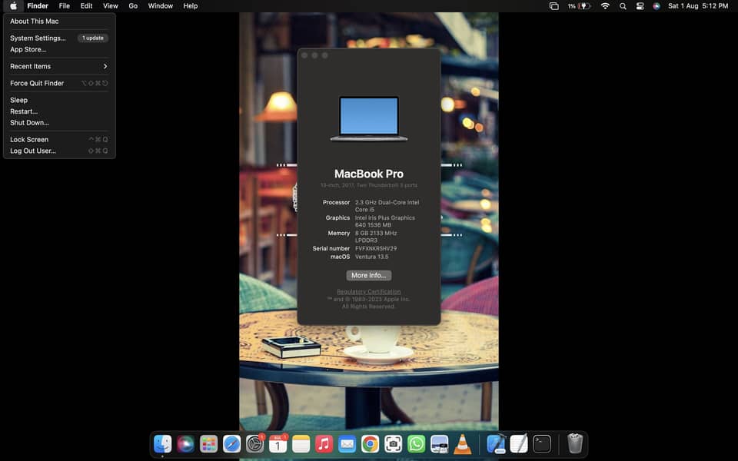Open Stage Manager menu bar icon
The image size is (738, 461).
554,6
